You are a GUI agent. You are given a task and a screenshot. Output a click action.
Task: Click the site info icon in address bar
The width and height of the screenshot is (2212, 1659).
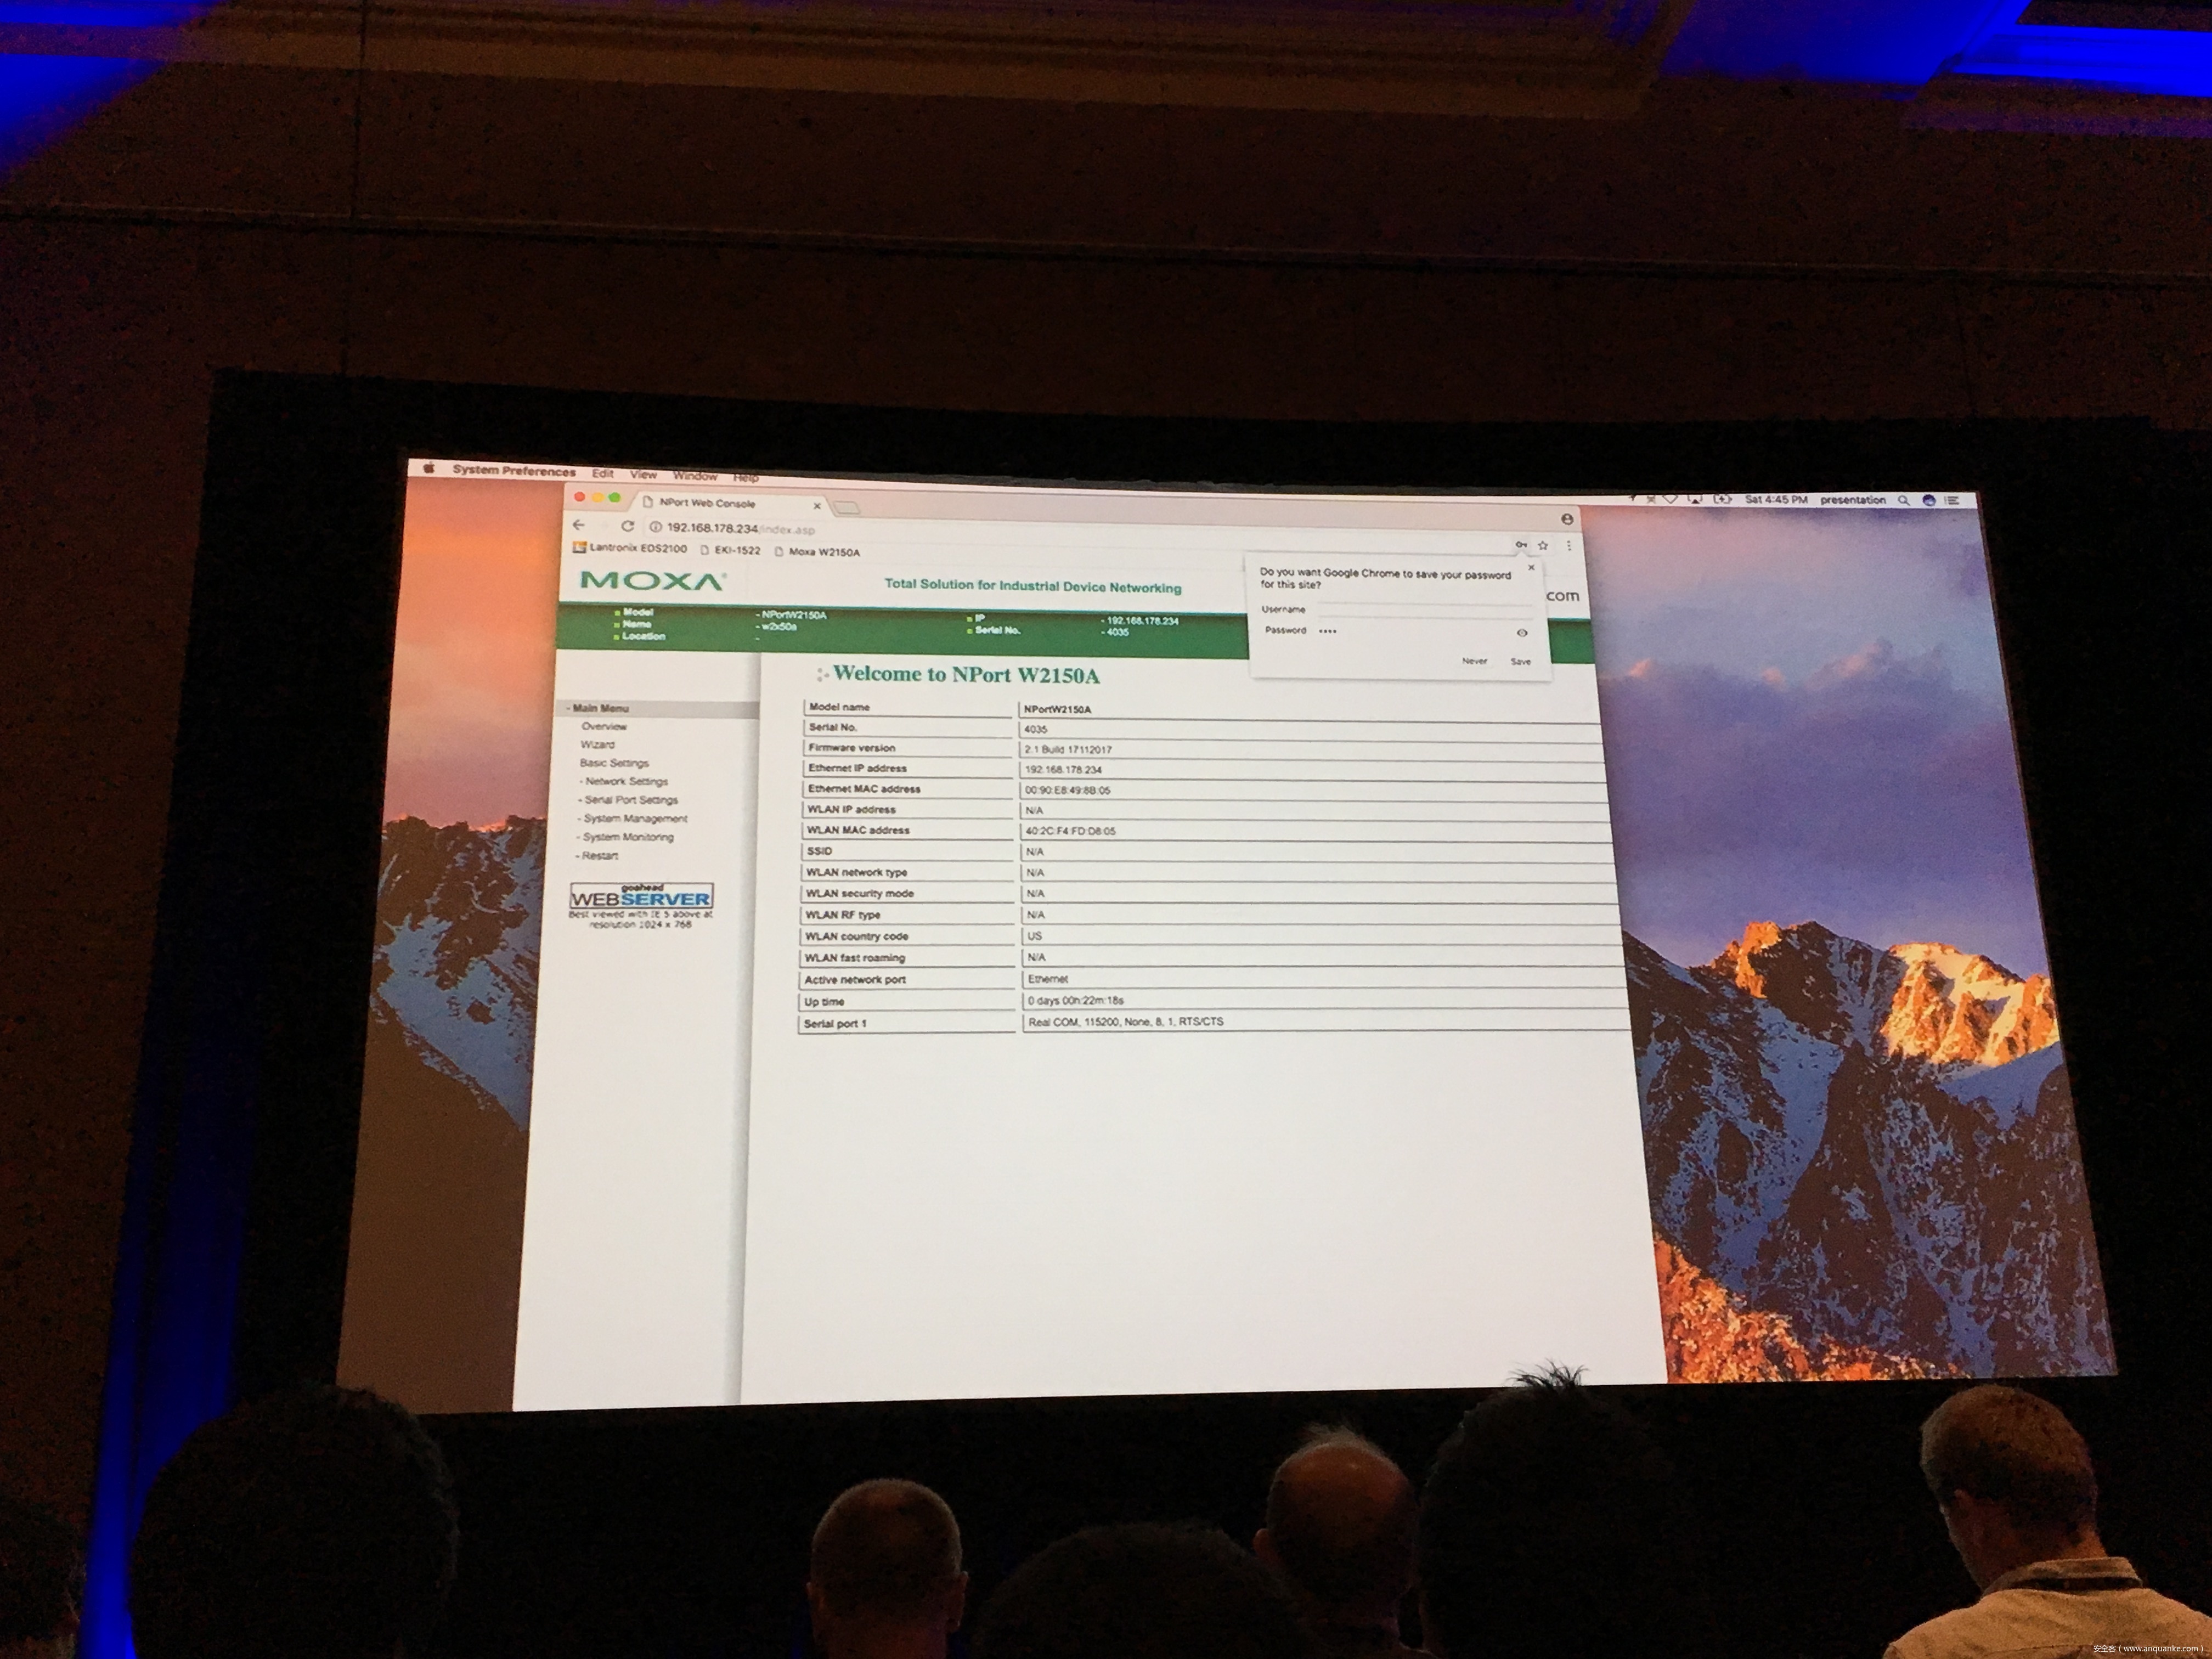pos(655,527)
